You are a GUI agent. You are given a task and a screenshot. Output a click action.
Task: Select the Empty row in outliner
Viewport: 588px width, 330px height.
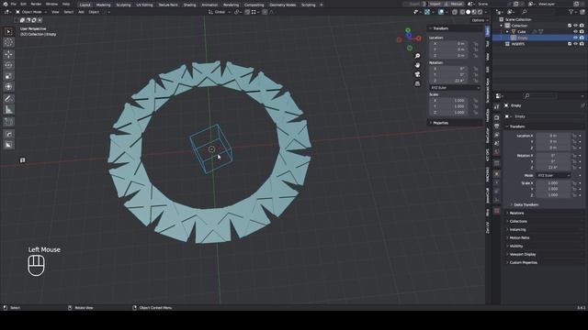[x=539, y=38]
